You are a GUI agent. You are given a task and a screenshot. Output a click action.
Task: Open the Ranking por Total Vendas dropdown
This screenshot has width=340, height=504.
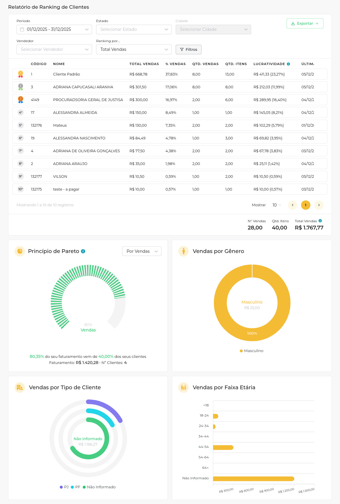click(134, 49)
